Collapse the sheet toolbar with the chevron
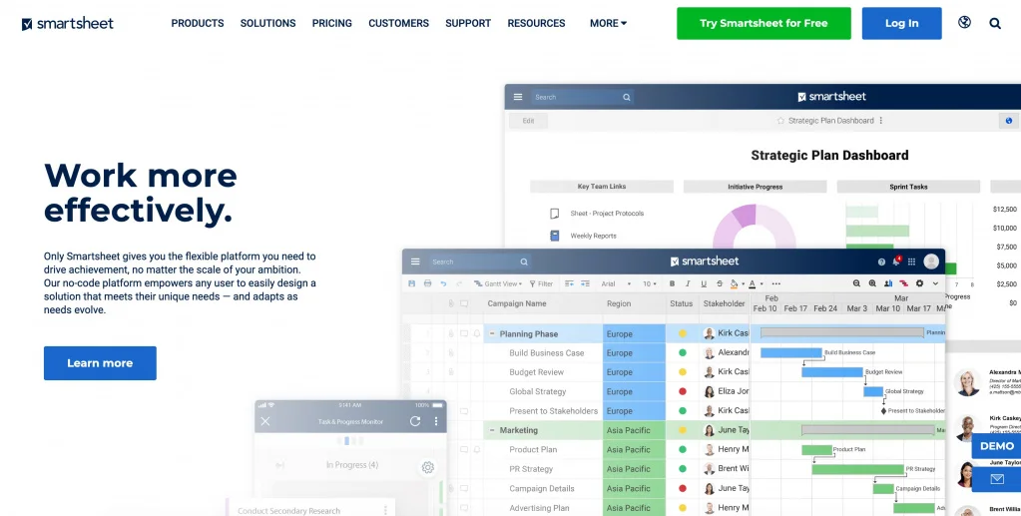This screenshot has height=516, width=1021. 936,283
